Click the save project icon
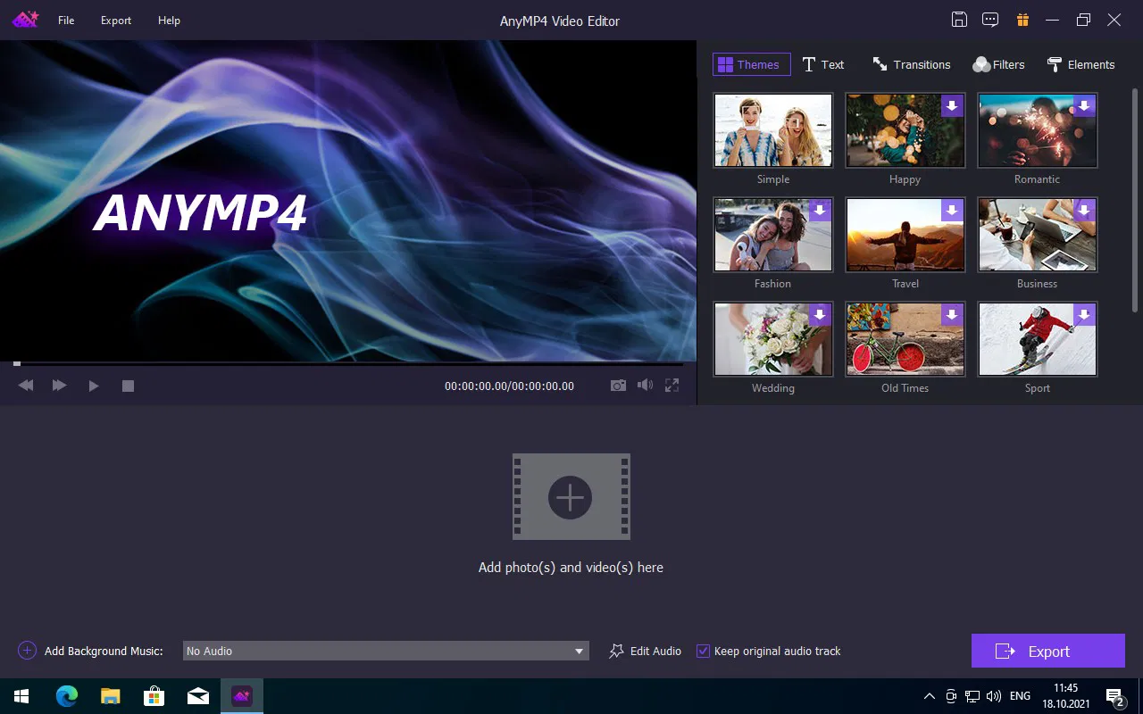The width and height of the screenshot is (1143, 714). click(x=959, y=20)
